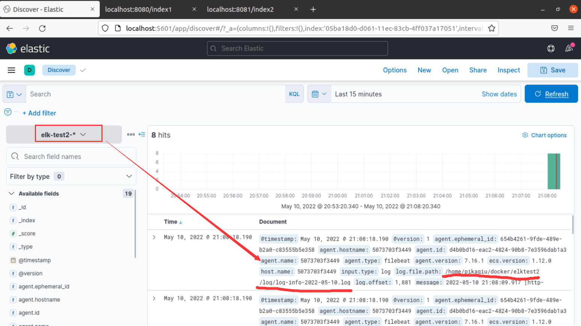
Task: Click New in the top menu
Action: tap(424, 70)
